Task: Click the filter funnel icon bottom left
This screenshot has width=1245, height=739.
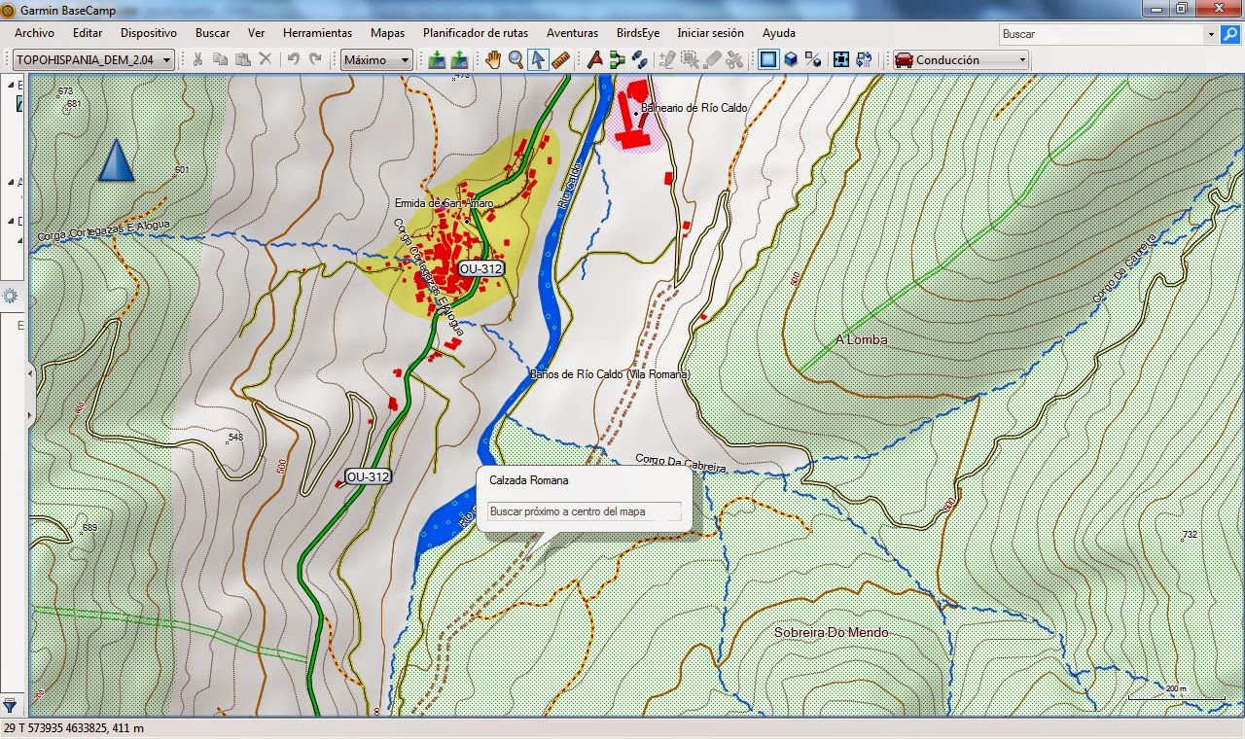Action: 10,704
